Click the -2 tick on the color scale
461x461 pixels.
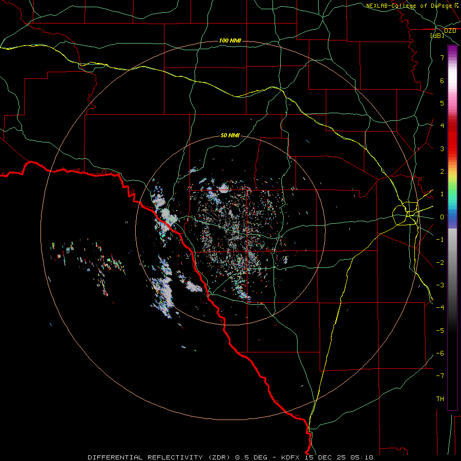pos(440,263)
